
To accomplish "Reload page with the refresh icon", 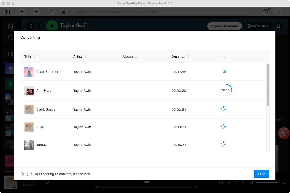I will [x=51, y=12].
